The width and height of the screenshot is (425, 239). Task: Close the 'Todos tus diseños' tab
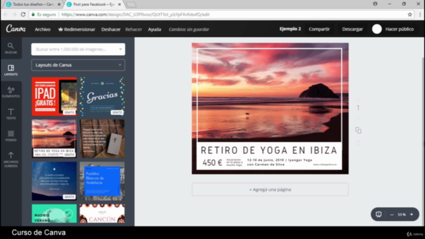coord(59,5)
